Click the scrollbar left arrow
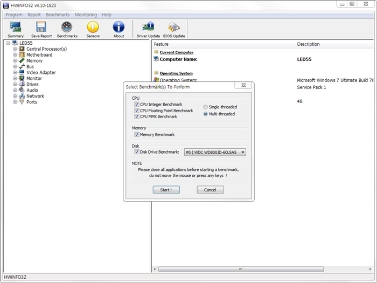This screenshot has width=377, height=283. pyautogui.click(x=155, y=269)
